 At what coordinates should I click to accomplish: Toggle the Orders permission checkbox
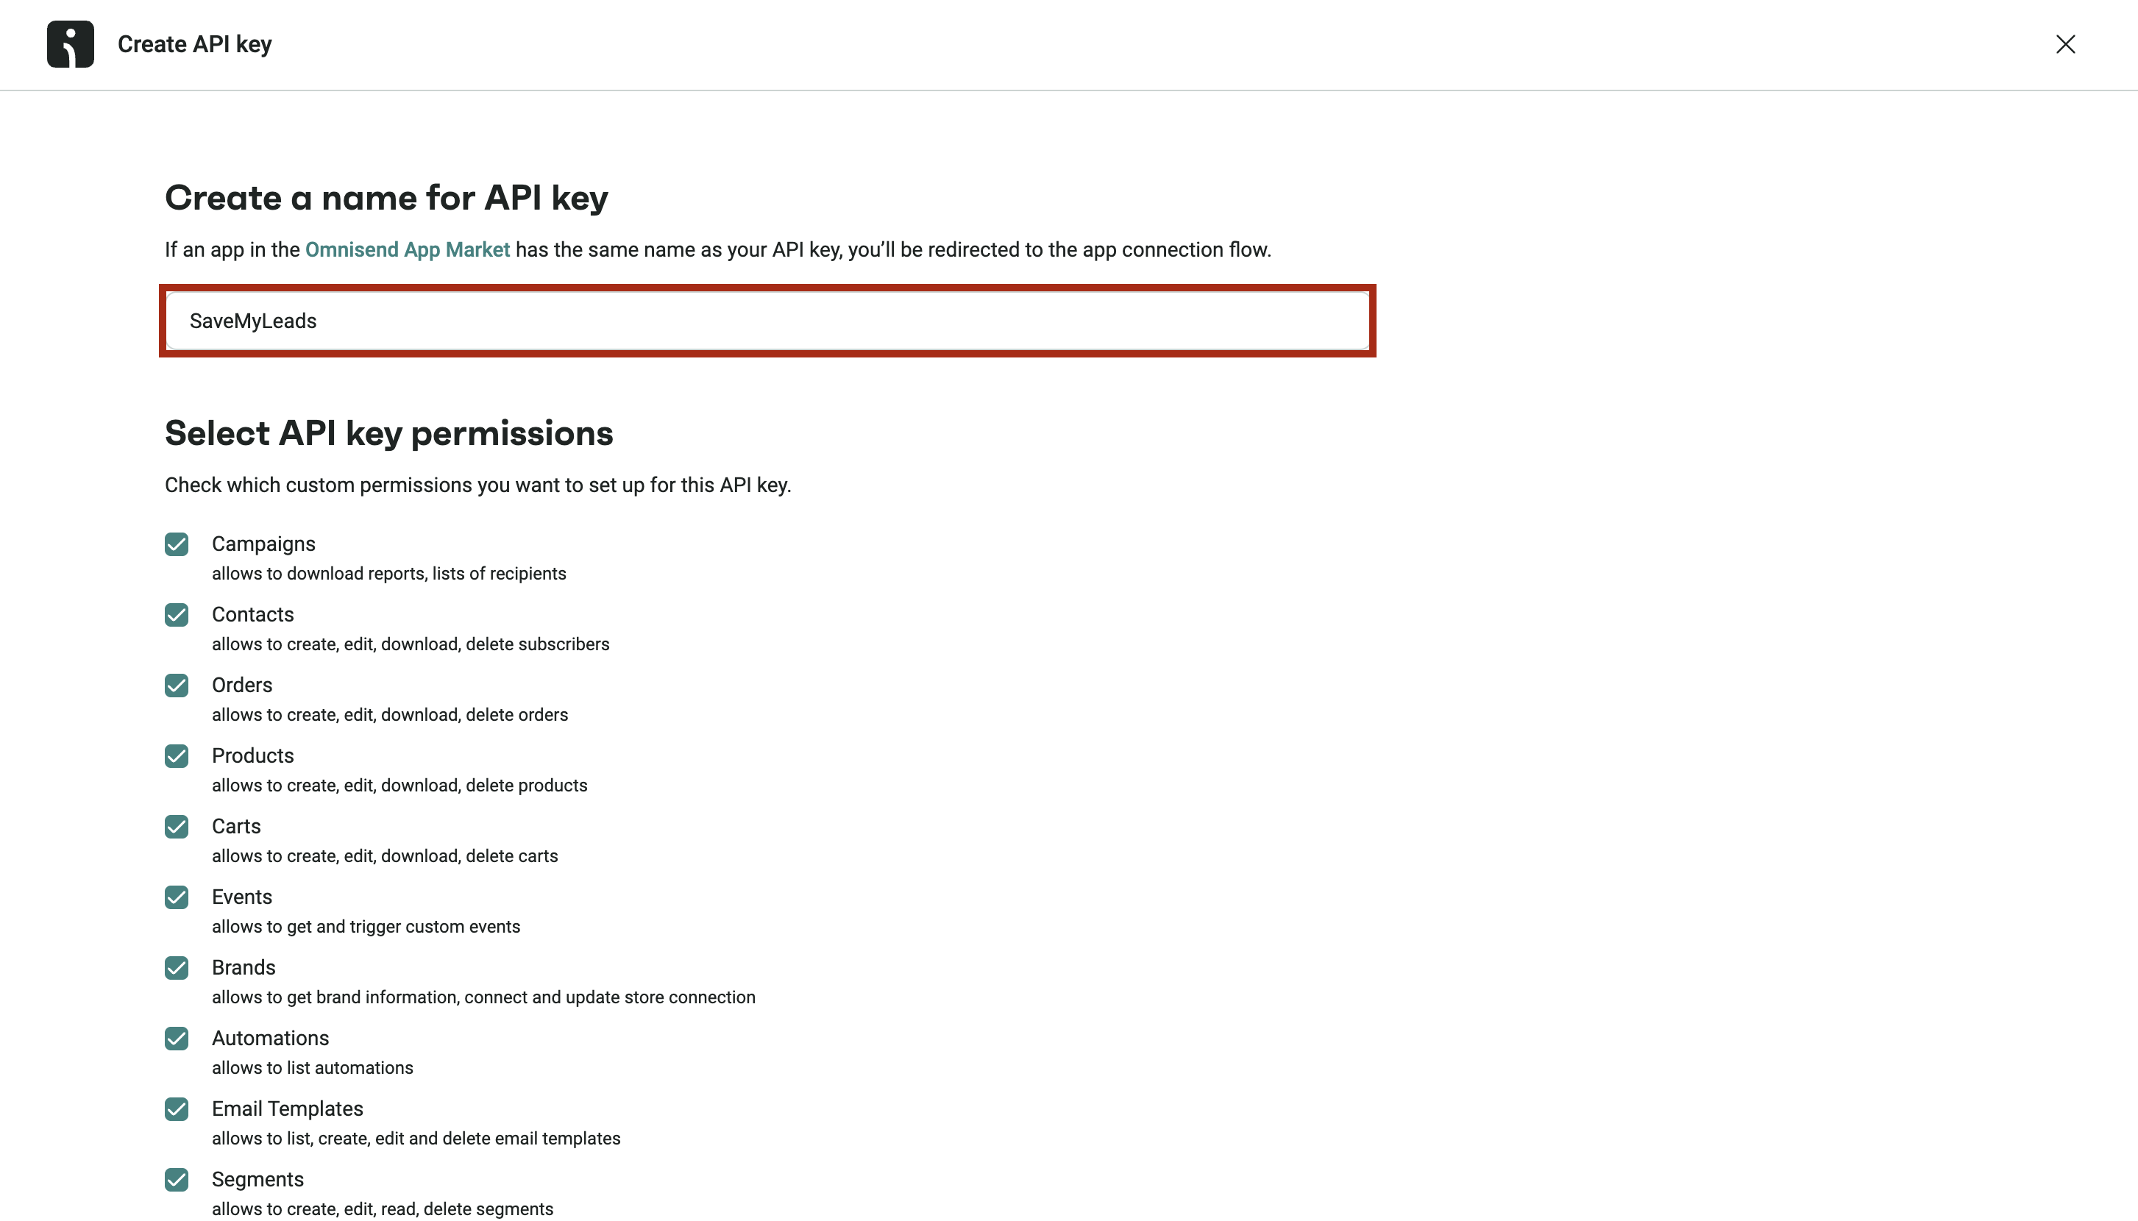[177, 685]
